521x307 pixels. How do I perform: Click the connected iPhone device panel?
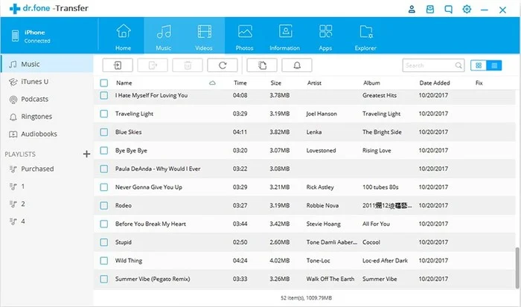click(x=49, y=36)
